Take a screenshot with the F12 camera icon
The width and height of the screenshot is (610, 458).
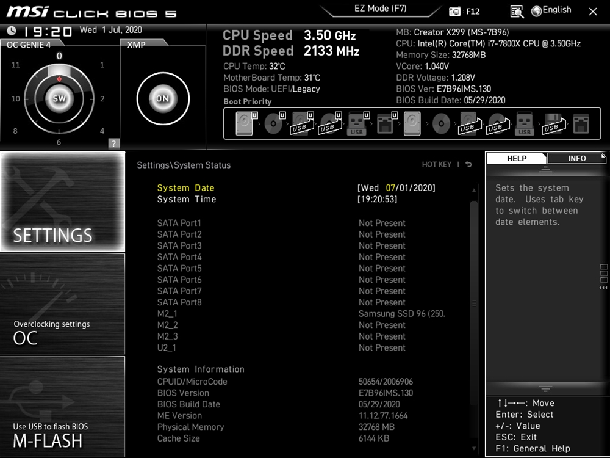454,11
